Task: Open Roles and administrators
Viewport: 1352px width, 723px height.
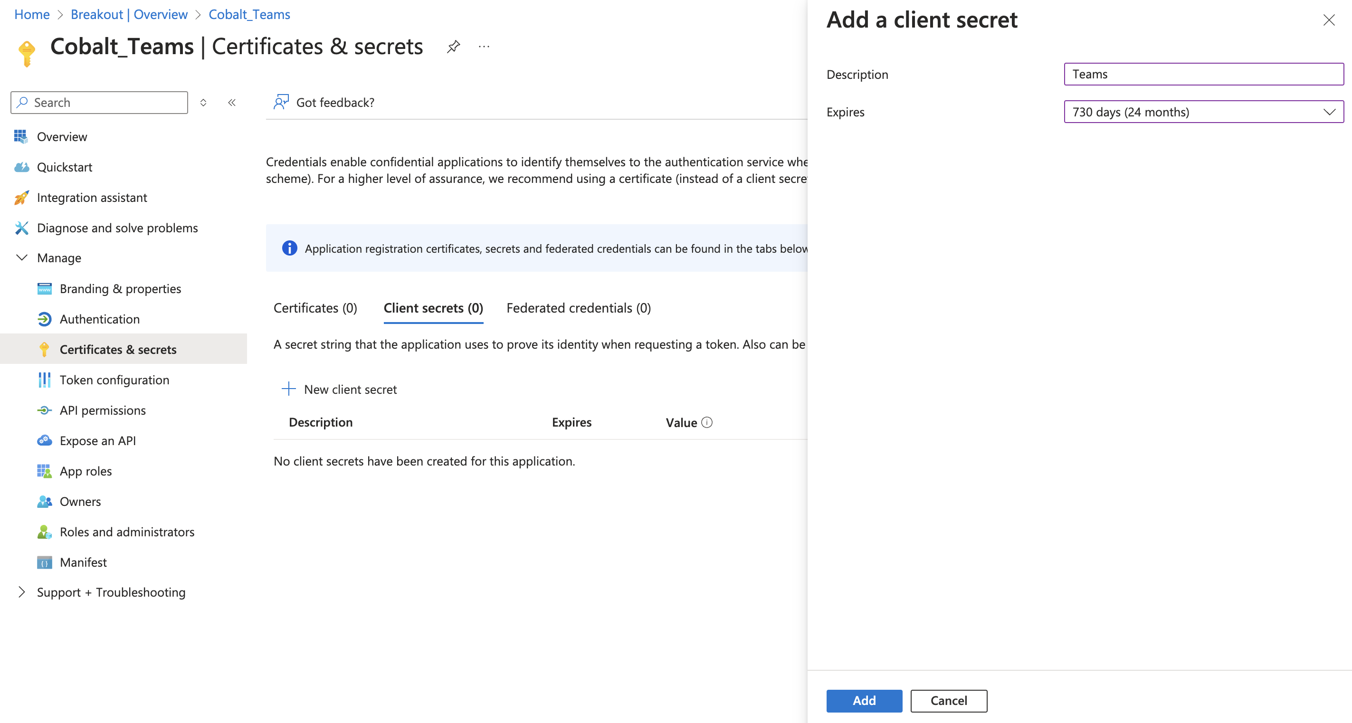Action: (x=127, y=532)
